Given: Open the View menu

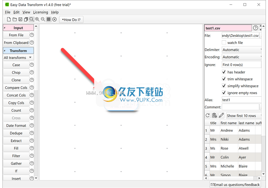Looking at the screenshot, I should pos(26,12).
